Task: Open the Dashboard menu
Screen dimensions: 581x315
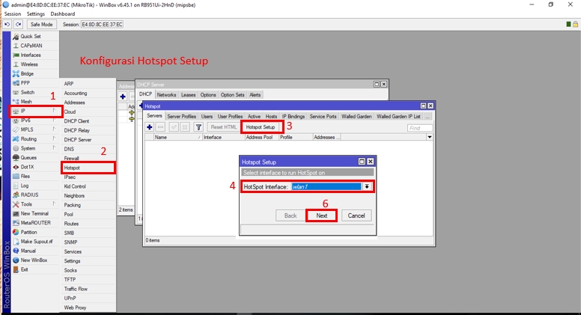Action: [x=63, y=13]
